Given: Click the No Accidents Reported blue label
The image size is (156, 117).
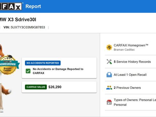Looking at the screenshot, I should pos(43,63).
